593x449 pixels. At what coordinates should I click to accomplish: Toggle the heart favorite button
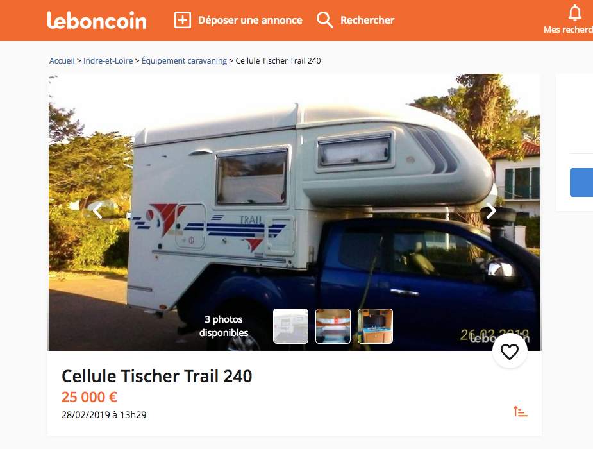(x=510, y=352)
